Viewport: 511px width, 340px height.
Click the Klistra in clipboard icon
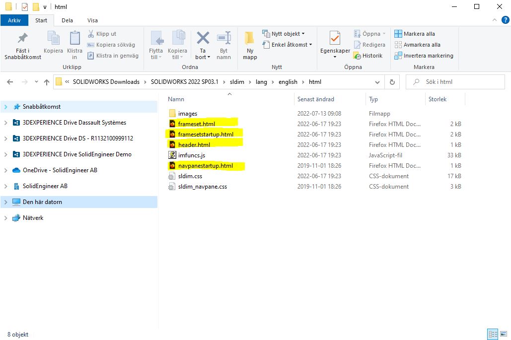point(74,39)
